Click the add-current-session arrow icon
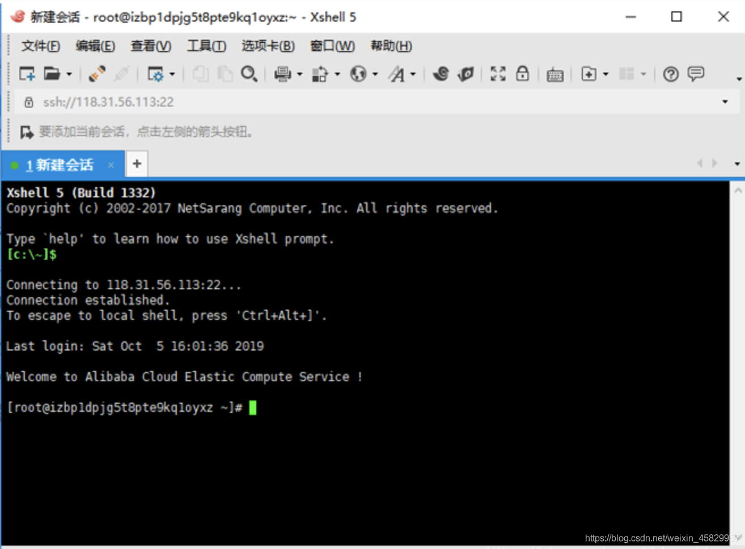745x549 pixels. point(27,132)
